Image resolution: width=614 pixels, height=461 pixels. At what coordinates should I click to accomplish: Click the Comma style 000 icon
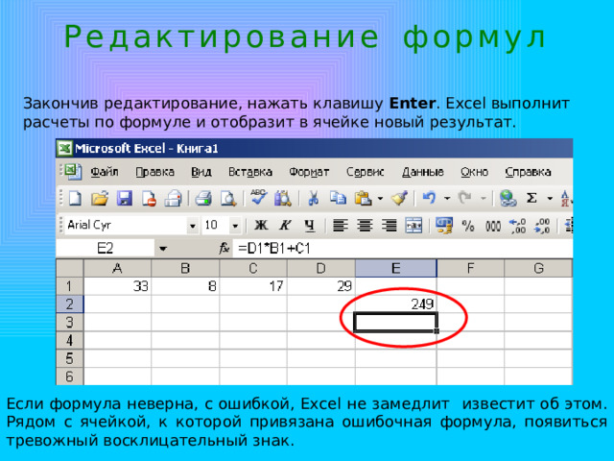(493, 227)
